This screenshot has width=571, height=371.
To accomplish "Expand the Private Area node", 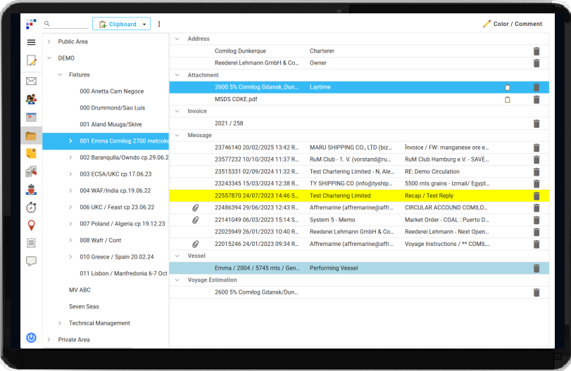I will pyautogui.click(x=49, y=339).
